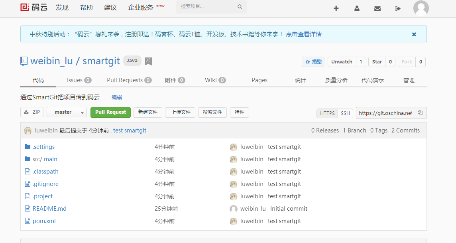Image resolution: width=456 pixels, height=243 pixels.
Task: Click the .gitignore file icon
Action: coord(28,184)
